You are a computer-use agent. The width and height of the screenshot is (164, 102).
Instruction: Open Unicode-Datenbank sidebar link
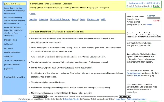(12, 65)
